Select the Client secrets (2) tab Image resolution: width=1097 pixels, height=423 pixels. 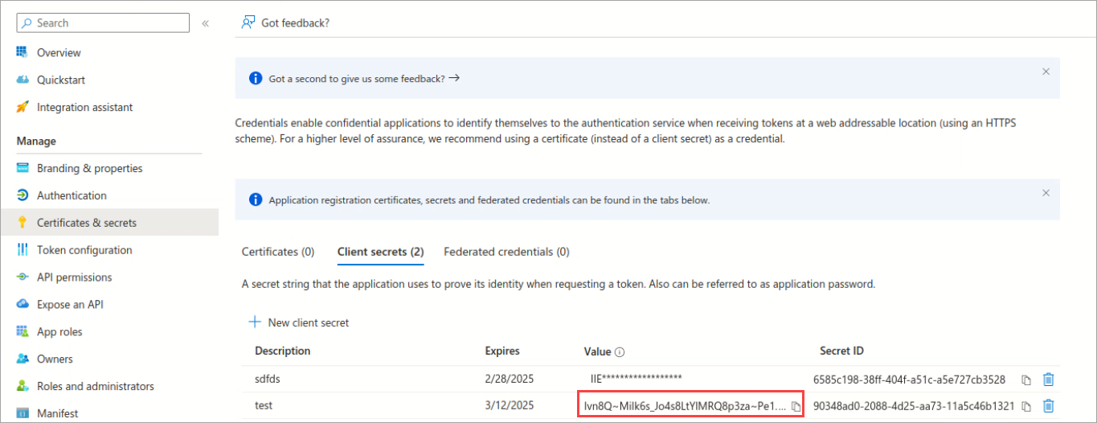[380, 252]
